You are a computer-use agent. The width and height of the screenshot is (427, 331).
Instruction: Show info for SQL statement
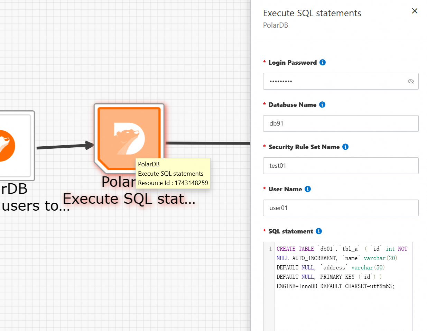(x=319, y=231)
